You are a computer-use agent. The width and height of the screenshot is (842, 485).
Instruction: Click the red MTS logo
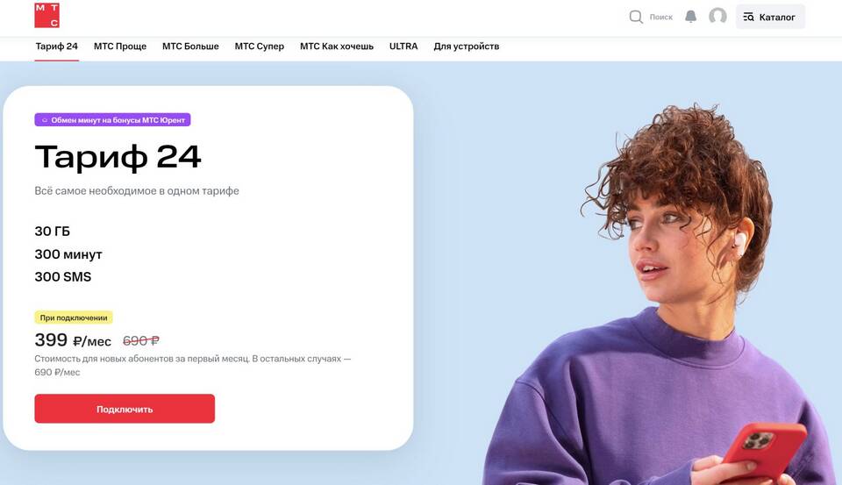coord(46,15)
